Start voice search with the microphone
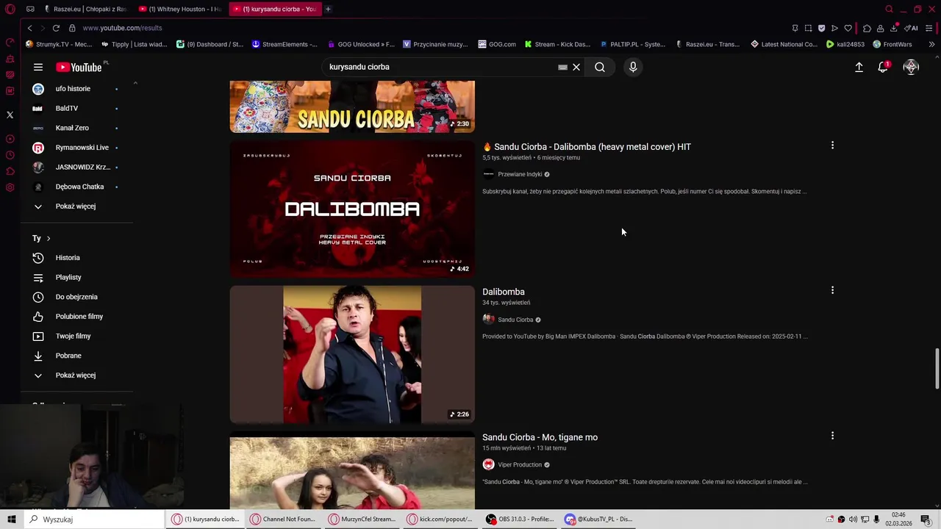The image size is (941, 529). pyautogui.click(x=633, y=67)
